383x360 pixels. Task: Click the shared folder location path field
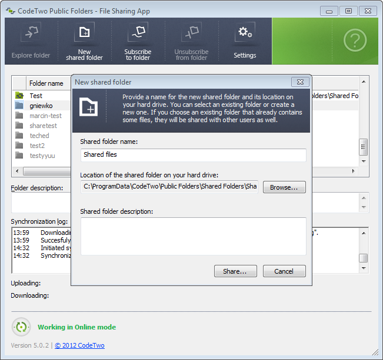click(x=169, y=187)
